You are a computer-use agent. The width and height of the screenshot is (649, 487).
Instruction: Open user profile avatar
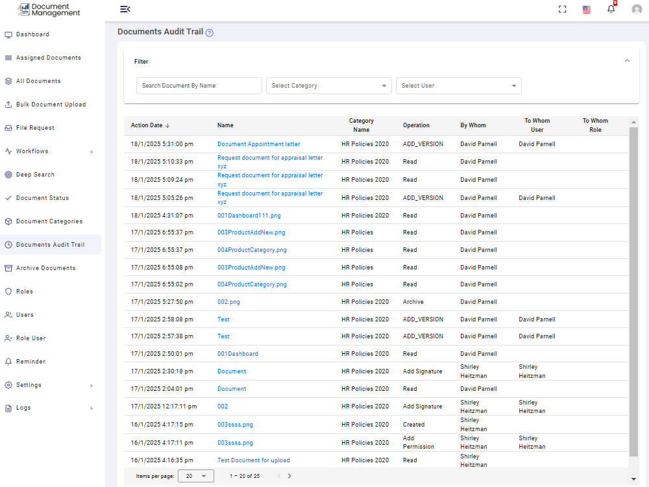[x=637, y=9]
